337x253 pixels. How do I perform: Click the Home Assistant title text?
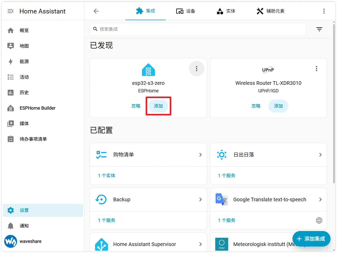coord(42,11)
